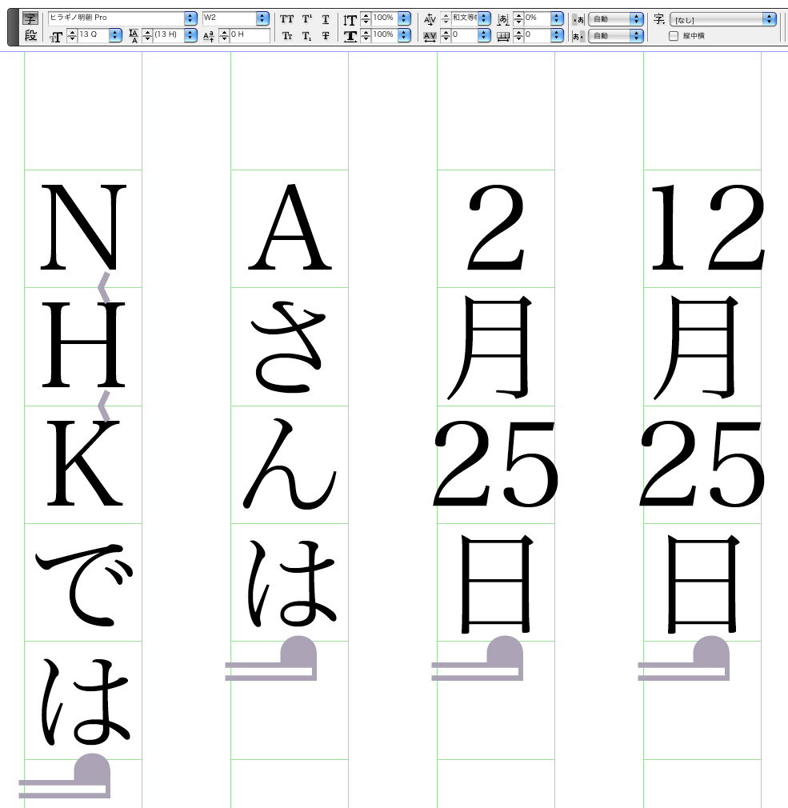The height and width of the screenshot is (808, 788).
Task: Click the single digit 2 in the third column
Action: 496,227
